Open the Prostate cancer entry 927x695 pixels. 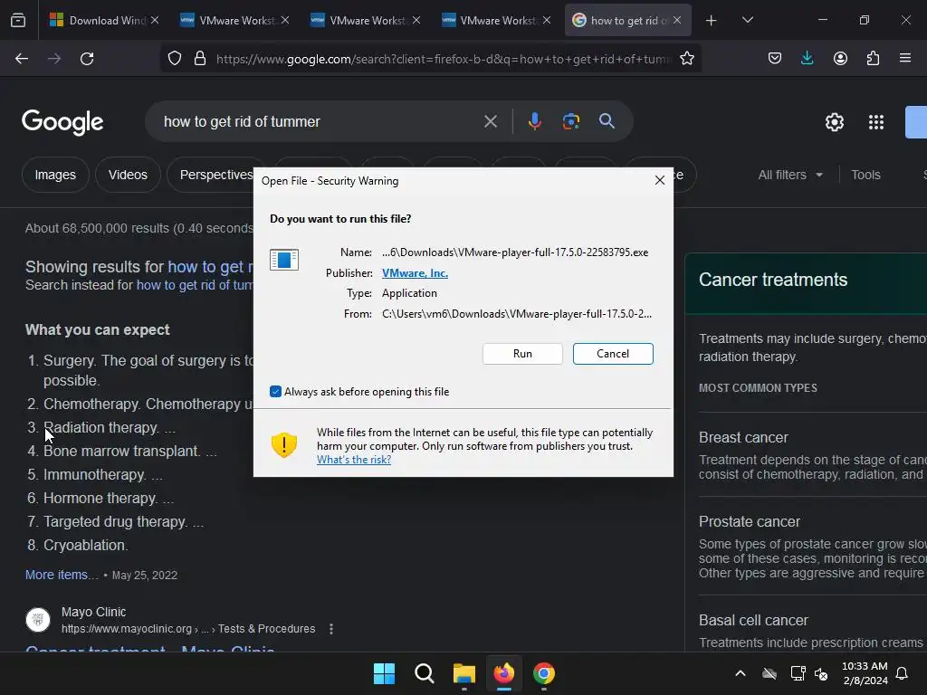point(749,521)
